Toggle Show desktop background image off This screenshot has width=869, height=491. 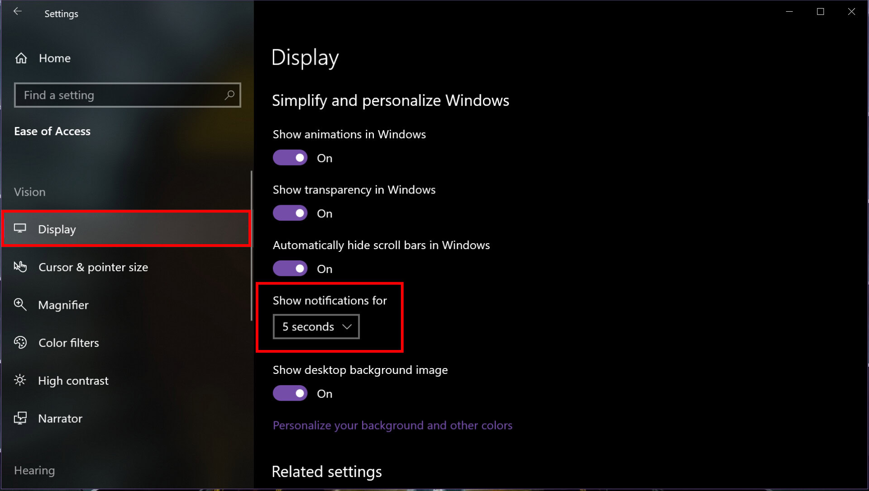pos(291,393)
